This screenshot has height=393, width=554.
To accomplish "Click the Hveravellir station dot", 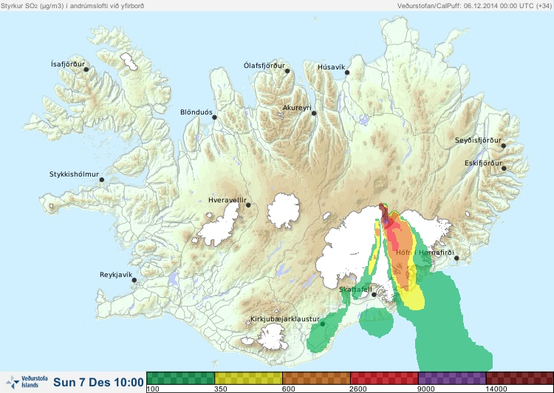I will (x=248, y=205).
